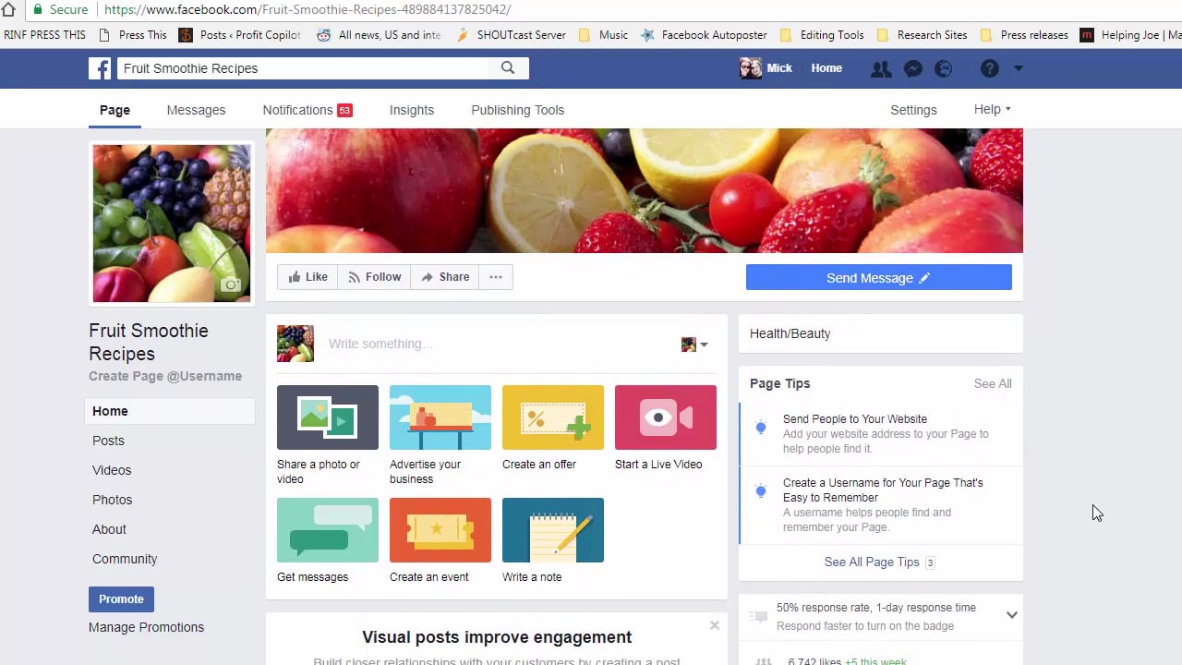Close the Visual posts improve engagement card
This screenshot has height=665, width=1182.
(715, 625)
